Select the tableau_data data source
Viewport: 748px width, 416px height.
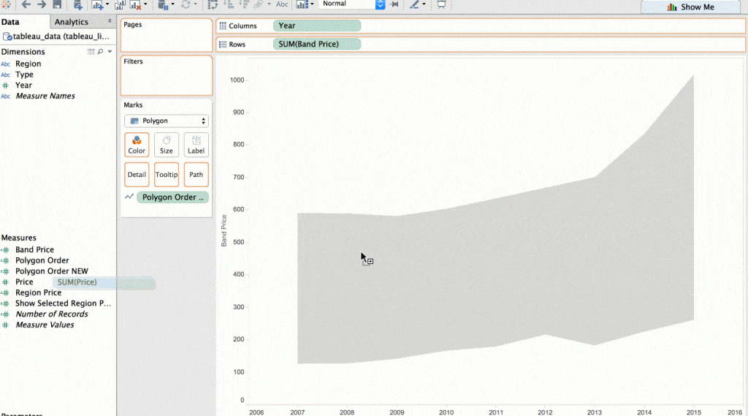(x=56, y=37)
